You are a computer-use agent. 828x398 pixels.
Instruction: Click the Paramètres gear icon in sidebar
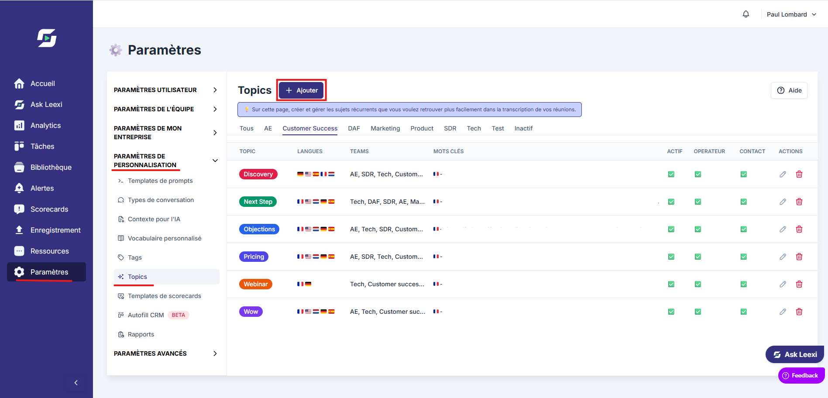point(19,272)
